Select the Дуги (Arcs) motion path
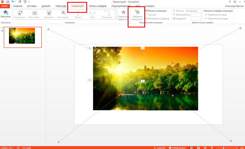245x149 pixels. tap(93, 14)
